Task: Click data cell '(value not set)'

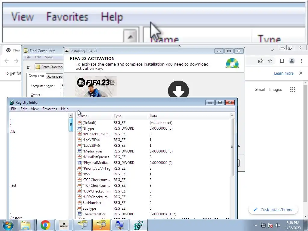Action: point(161,123)
